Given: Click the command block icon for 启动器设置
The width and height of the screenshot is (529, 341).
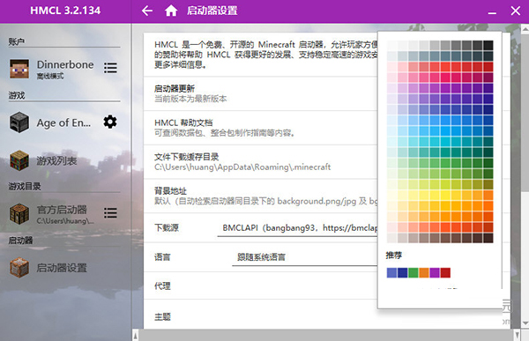Looking at the screenshot, I should click(19, 268).
